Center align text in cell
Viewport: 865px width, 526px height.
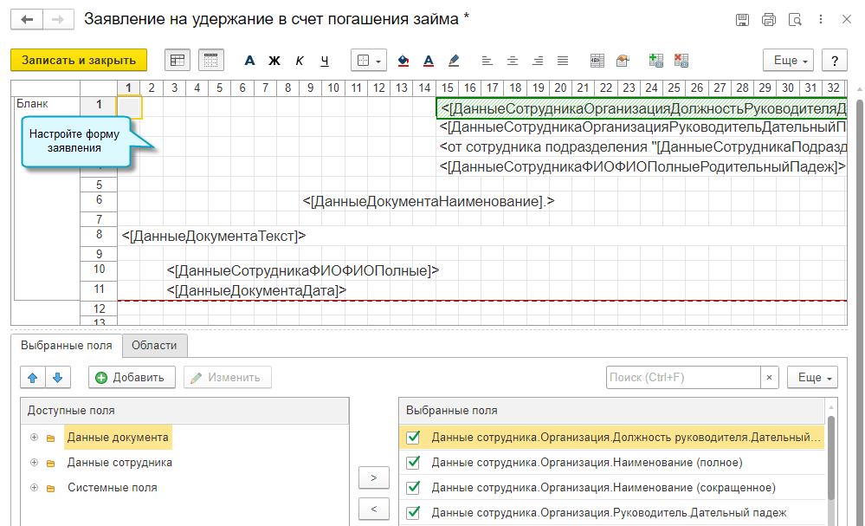pos(513,61)
